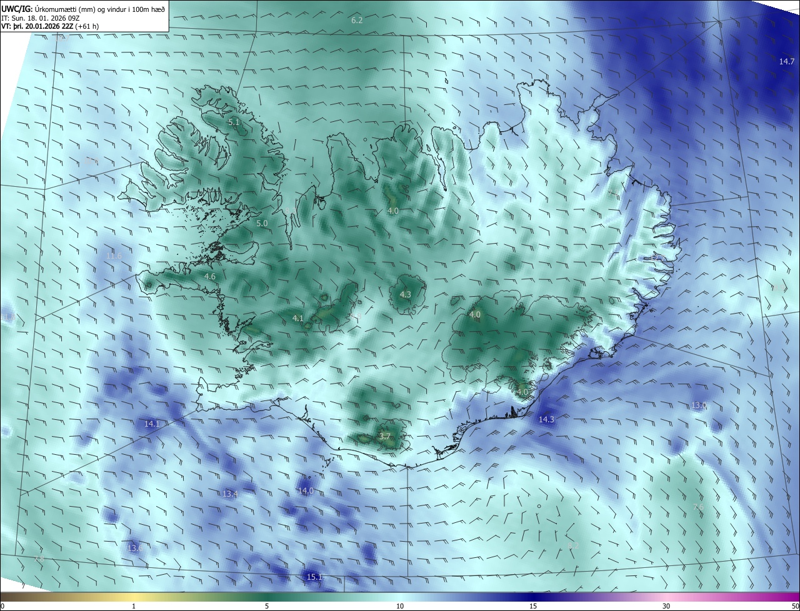This screenshot has height=611, width=800.
Task: Click the initial time line "IT: Sun. 18. 01. 2026 09Z"
Action: 41,18
